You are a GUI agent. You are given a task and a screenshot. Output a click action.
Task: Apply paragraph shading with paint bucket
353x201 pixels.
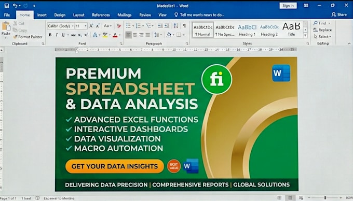pos(169,35)
